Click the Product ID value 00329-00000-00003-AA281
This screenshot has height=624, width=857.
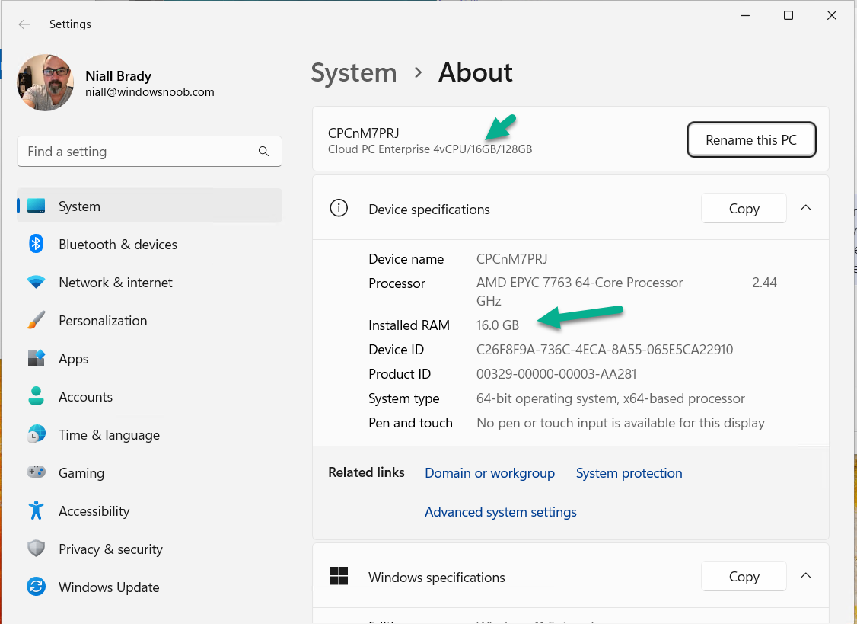coord(556,374)
